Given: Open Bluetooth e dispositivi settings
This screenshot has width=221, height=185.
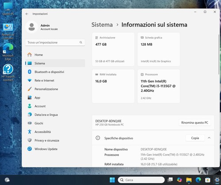Looking at the screenshot, I should (x=55, y=72).
